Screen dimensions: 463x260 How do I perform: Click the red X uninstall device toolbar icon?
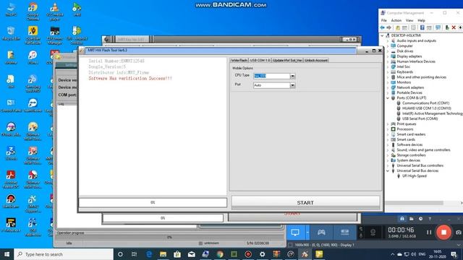[x=454, y=27]
